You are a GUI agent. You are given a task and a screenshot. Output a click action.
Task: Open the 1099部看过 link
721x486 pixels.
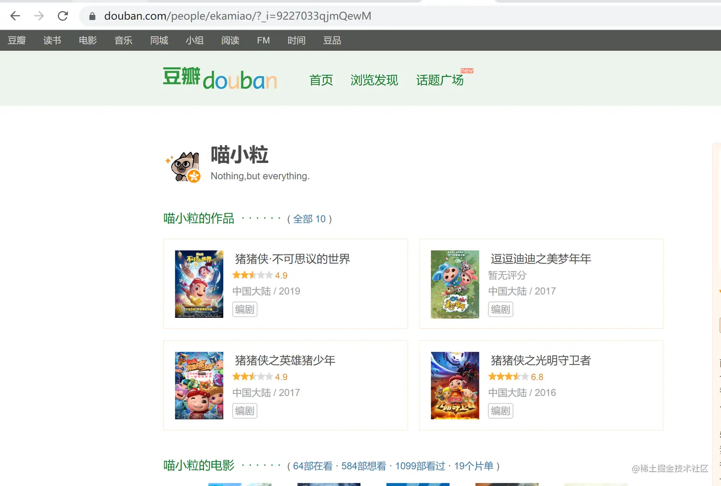click(x=420, y=466)
